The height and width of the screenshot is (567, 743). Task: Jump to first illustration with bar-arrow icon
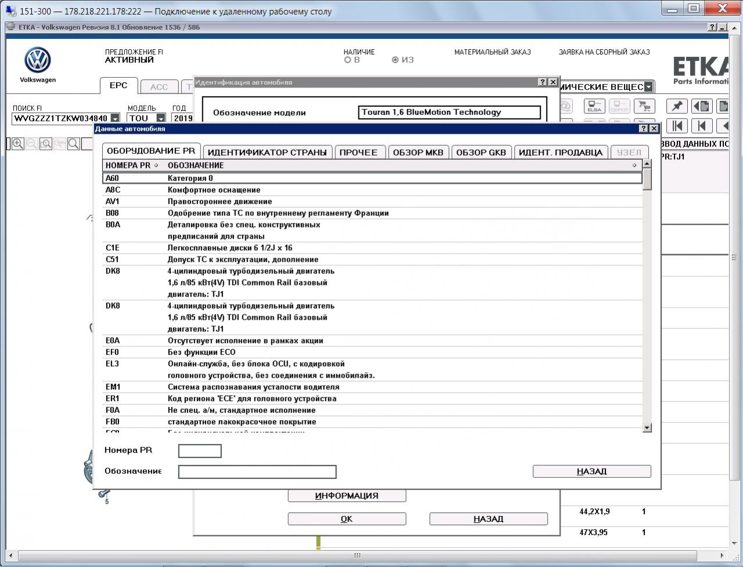point(677,126)
